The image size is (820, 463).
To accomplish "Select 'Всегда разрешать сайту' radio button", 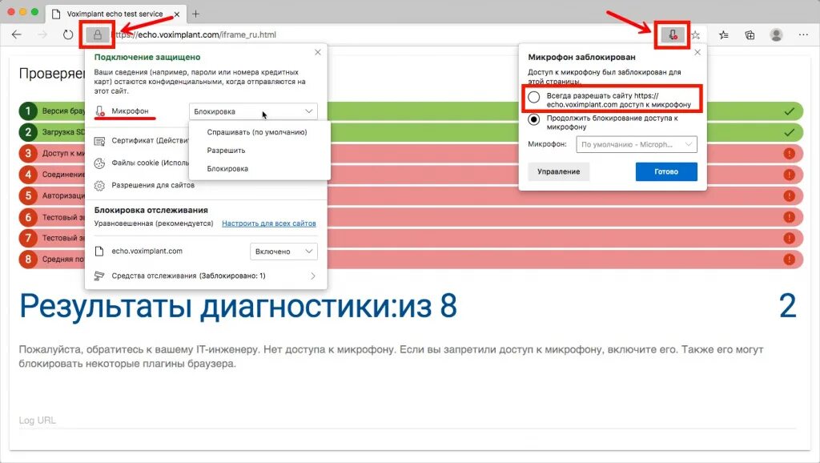I will (534, 97).
